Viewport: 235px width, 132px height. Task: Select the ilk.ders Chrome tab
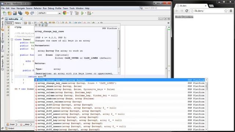191,6
